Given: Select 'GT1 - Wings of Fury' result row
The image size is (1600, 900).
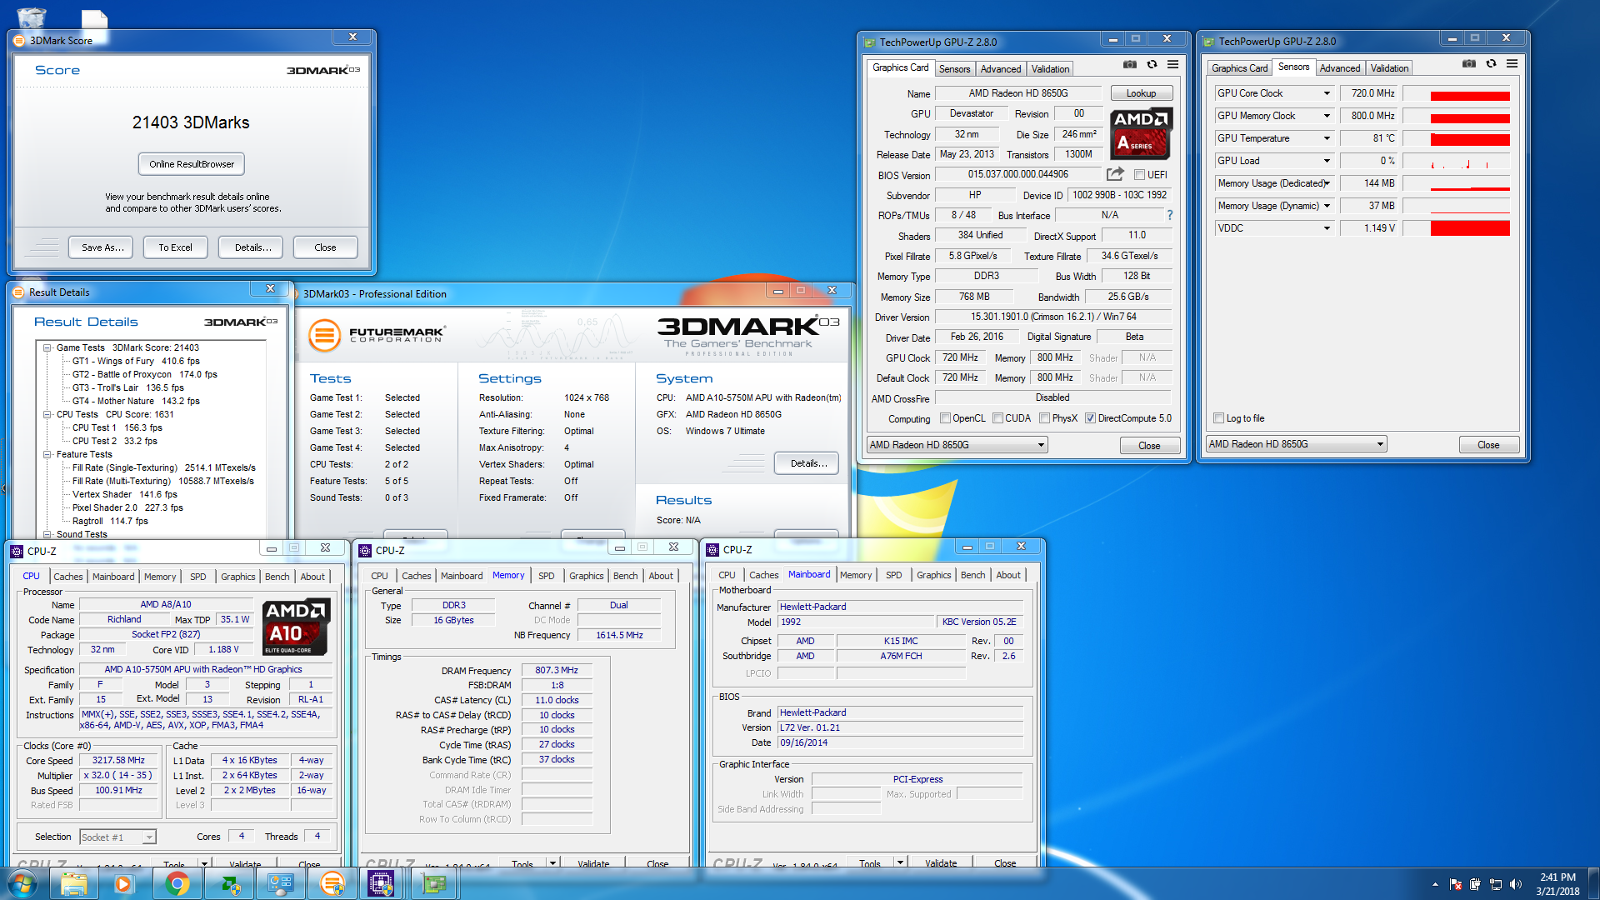Looking at the screenshot, I should coord(135,361).
